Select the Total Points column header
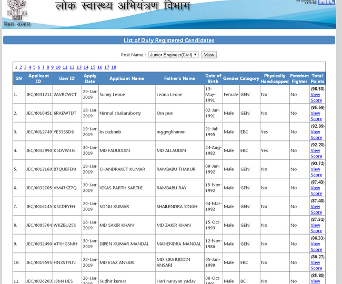 317,78
